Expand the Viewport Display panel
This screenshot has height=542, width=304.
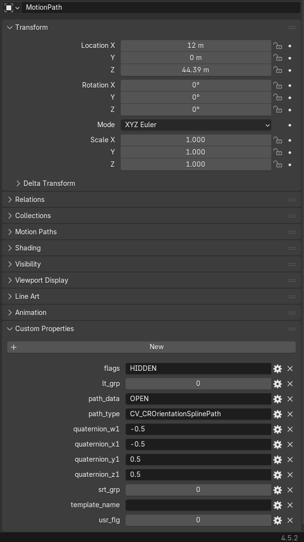coord(41,280)
